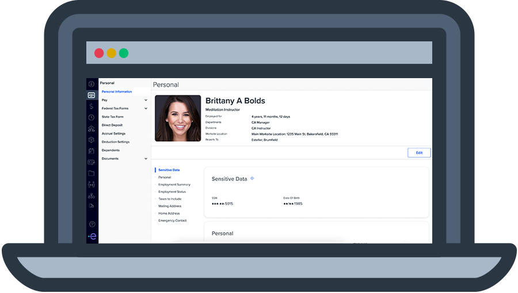518x293 pixels.
Task: Click the 'e' logo at sidebar bottom
Action: coord(92,236)
